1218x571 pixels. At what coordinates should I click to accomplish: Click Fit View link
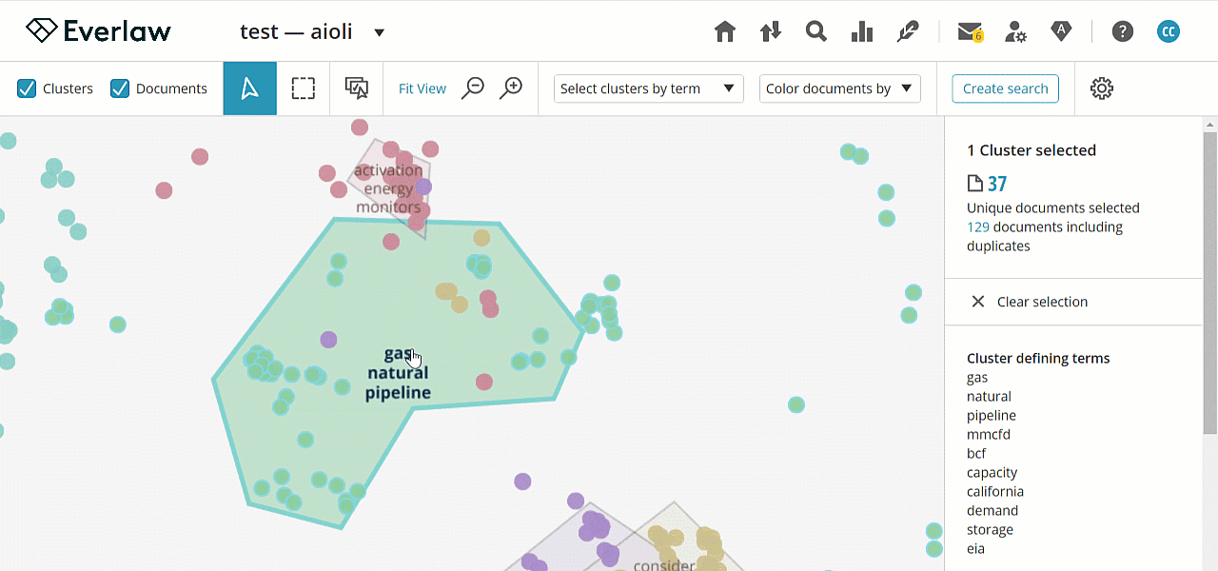tap(422, 89)
